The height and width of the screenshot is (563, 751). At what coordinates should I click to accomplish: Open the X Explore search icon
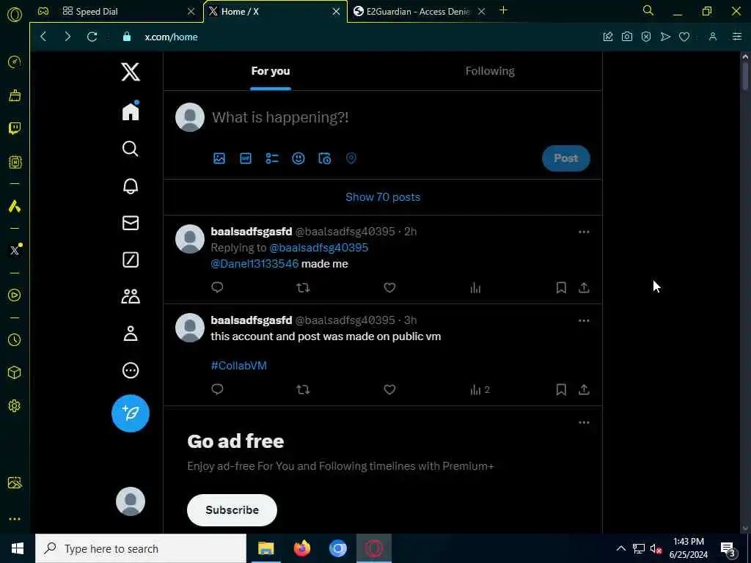[131, 149]
